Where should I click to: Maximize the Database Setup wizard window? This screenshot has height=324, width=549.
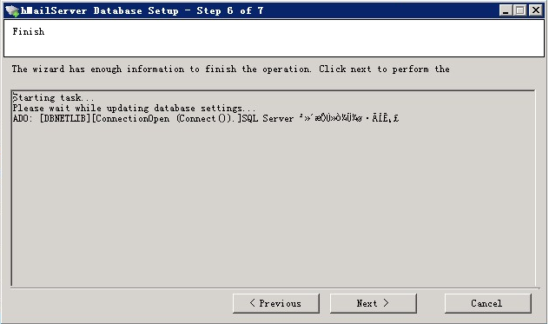520,10
